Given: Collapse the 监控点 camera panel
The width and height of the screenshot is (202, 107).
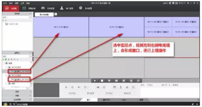Looking at the screenshot, I should [30, 53].
